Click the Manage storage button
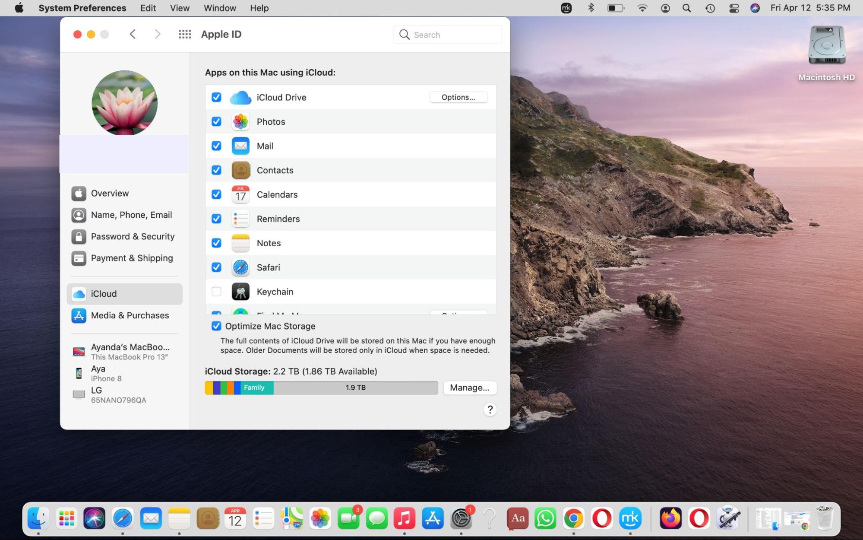The height and width of the screenshot is (540, 863). [470, 388]
